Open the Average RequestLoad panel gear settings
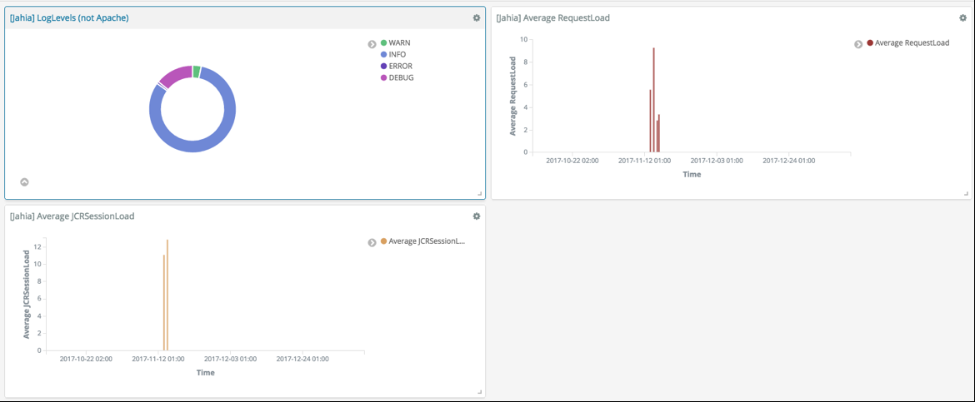975x402 pixels. click(x=963, y=17)
